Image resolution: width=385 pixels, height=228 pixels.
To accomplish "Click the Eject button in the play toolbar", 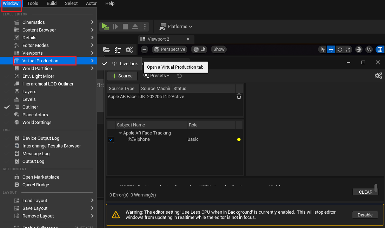I will (x=135, y=27).
